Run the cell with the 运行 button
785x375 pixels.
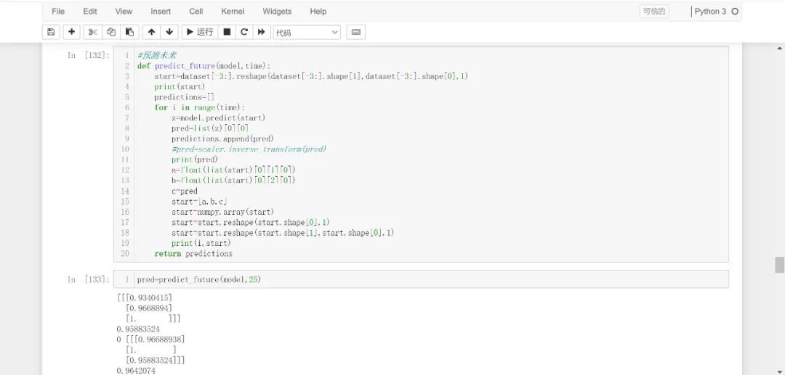[200, 32]
